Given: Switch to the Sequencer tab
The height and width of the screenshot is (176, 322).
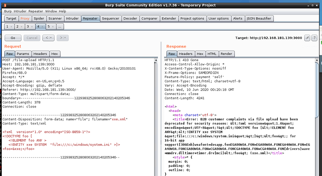Looking at the screenshot, I should (110, 18).
